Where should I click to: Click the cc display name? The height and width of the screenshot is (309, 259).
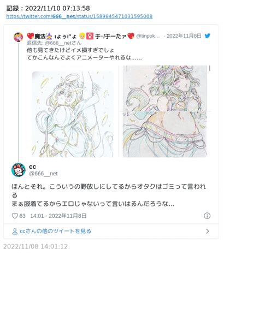pyautogui.click(x=33, y=167)
